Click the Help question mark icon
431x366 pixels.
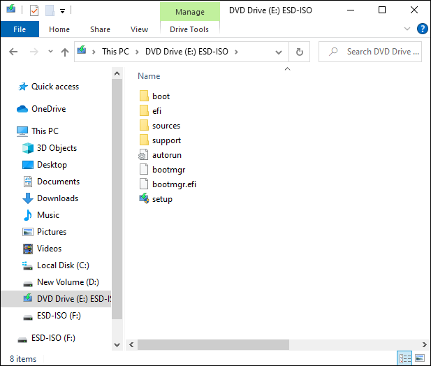pyautogui.click(x=422, y=29)
